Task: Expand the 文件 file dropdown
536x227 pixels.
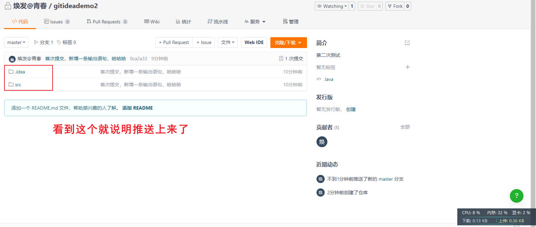Action: click(228, 42)
